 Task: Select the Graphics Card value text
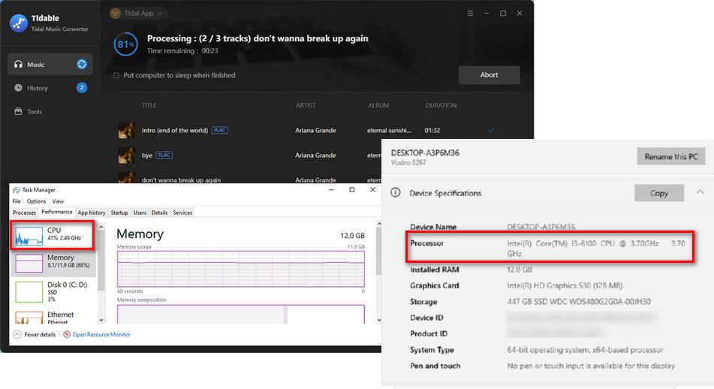coord(565,285)
